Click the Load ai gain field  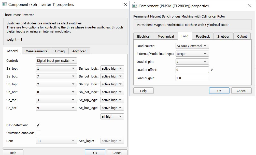(192, 78)
